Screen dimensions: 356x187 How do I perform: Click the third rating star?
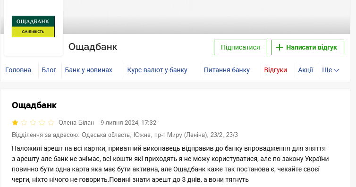[x=33, y=123]
